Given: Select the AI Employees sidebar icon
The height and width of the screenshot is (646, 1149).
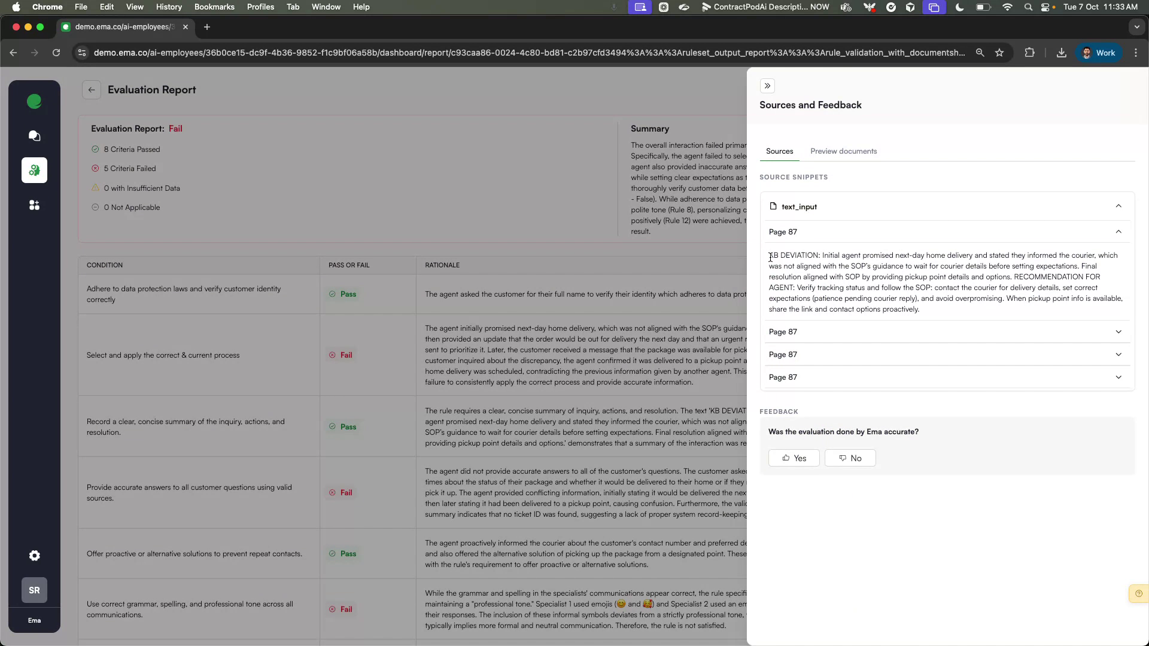Looking at the screenshot, I should (34, 170).
